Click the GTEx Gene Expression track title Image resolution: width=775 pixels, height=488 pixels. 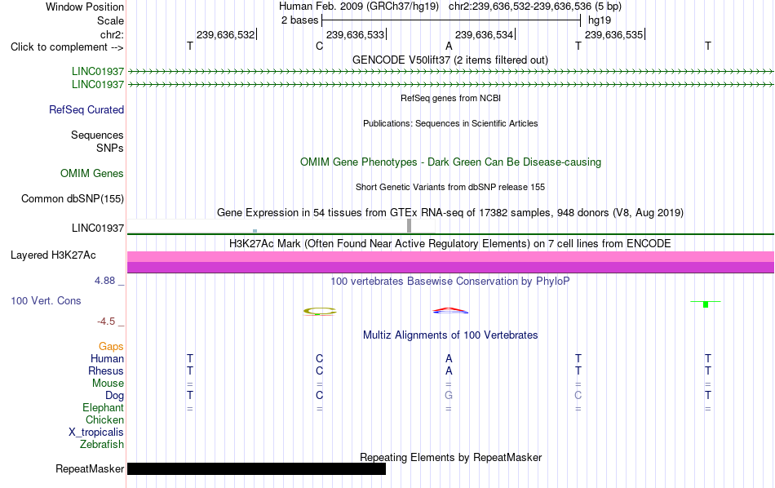pyautogui.click(x=450, y=213)
